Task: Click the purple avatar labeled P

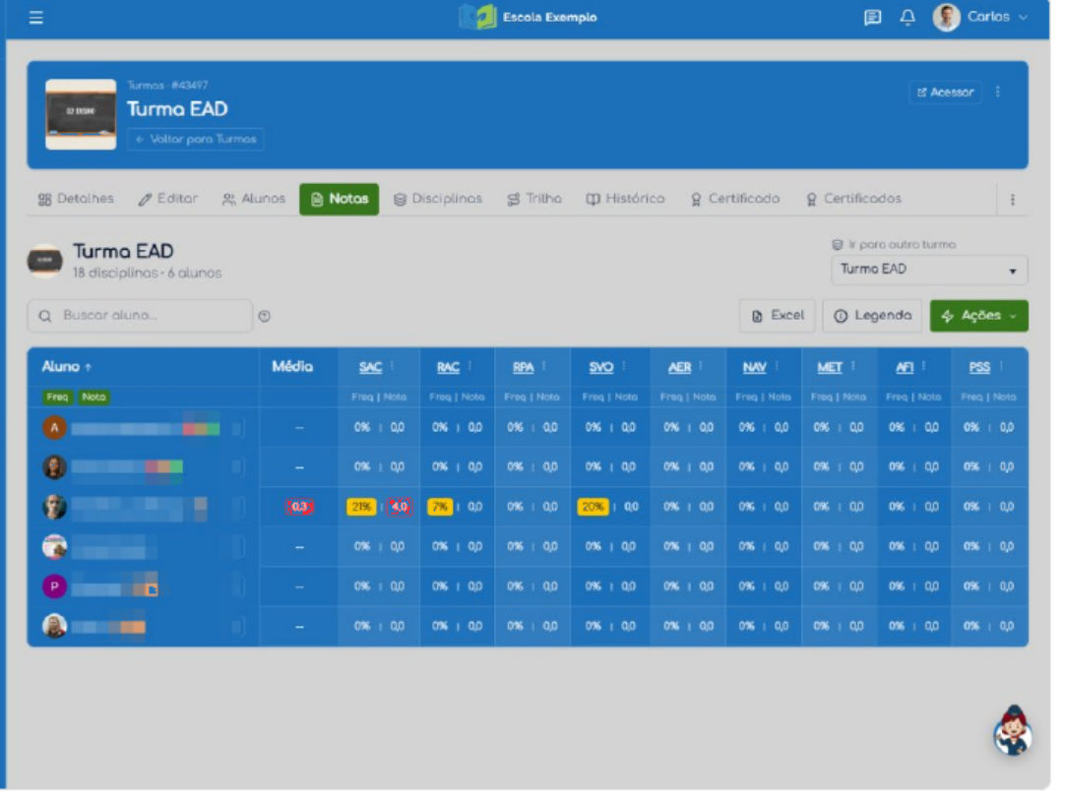Action: 54,586
